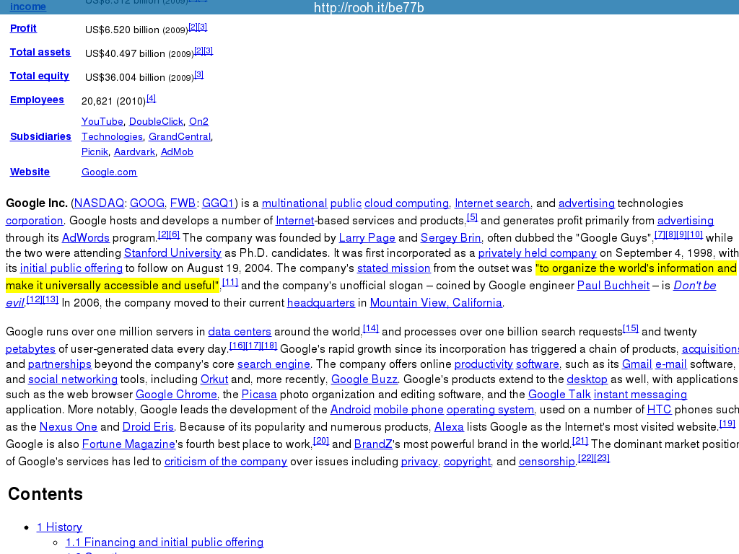Open the DoubleClick subsidiary link
This screenshot has height=554, width=739.
pos(156,122)
